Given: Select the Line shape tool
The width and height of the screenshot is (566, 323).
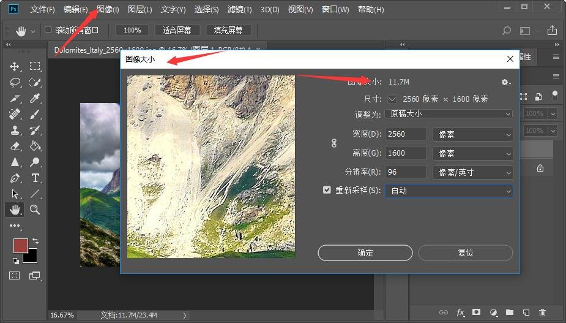Looking at the screenshot, I should pyautogui.click(x=35, y=194).
